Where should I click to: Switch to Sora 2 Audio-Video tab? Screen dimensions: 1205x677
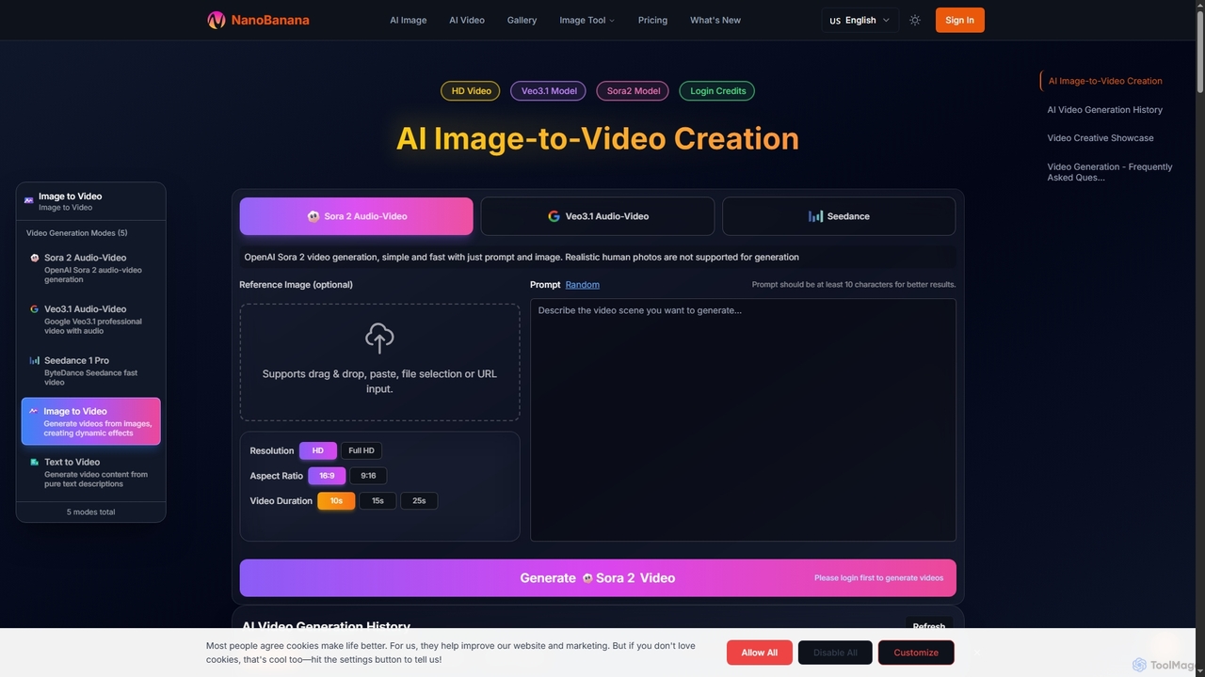click(x=357, y=216)
